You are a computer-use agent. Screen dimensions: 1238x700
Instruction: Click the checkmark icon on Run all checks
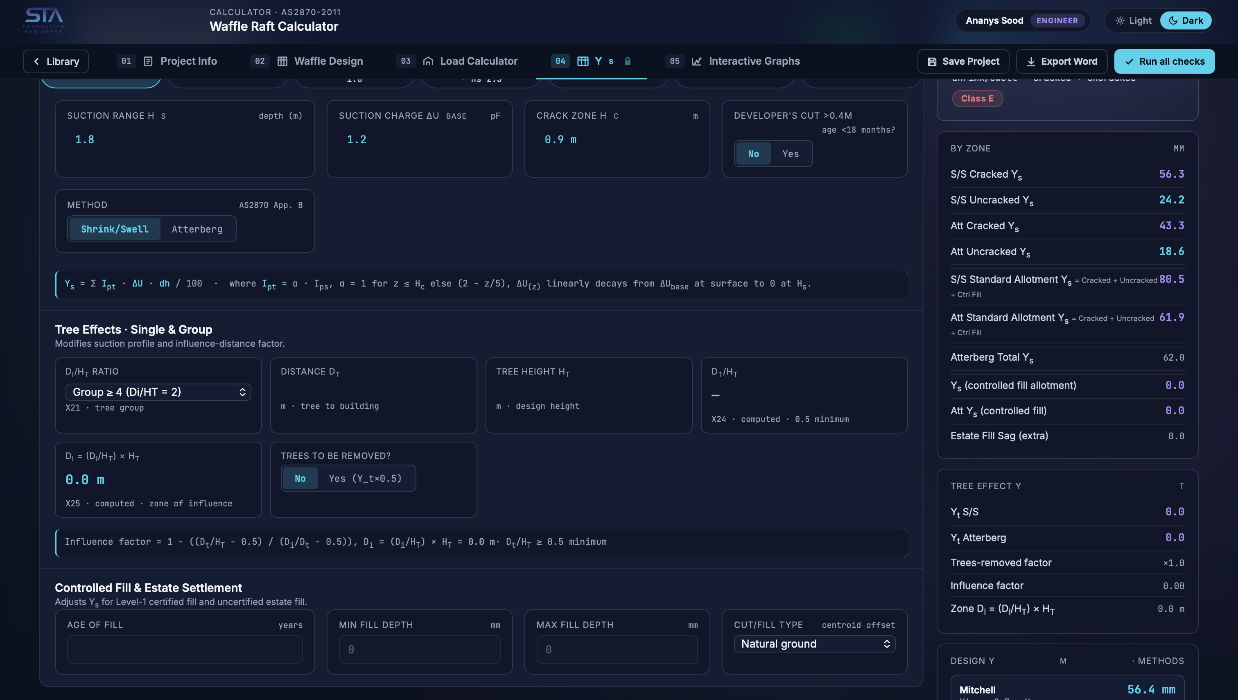[1130, 61]
